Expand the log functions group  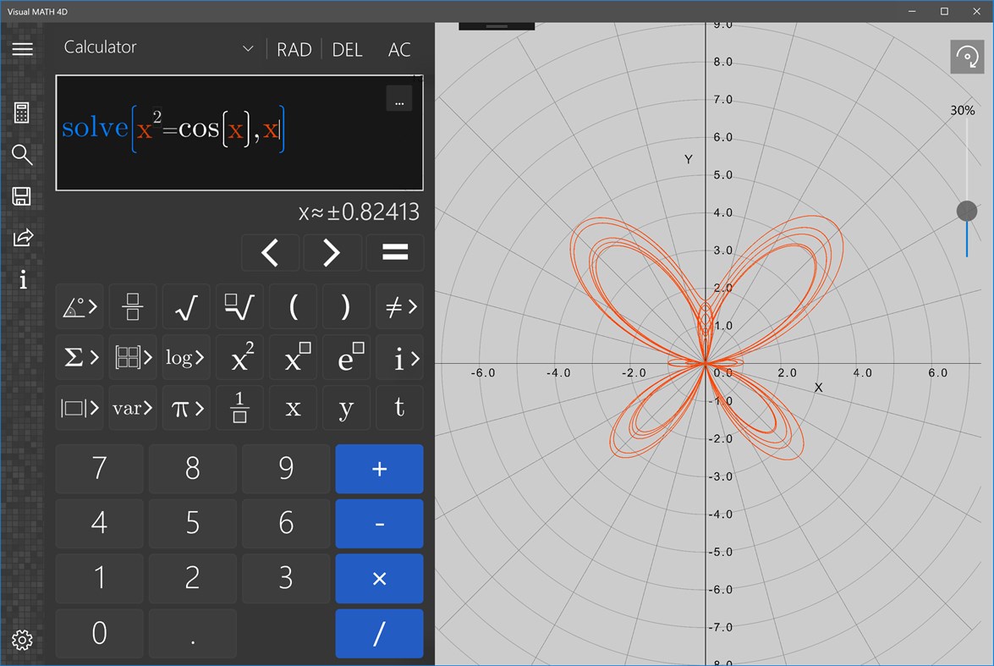[186, 358]
